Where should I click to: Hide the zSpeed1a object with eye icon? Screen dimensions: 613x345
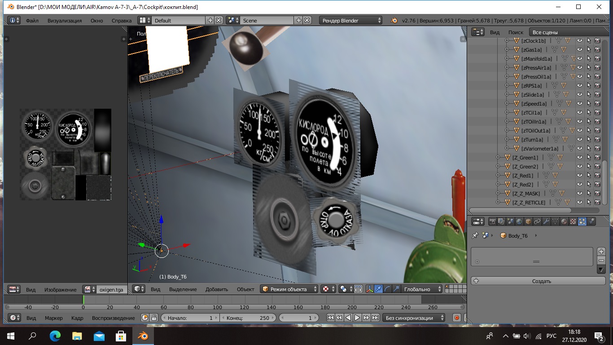tap(580, 103)
